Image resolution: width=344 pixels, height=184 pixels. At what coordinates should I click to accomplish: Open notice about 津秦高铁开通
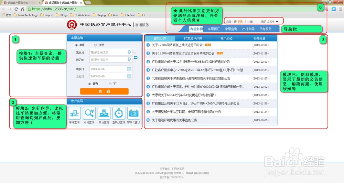pos(191,78)
